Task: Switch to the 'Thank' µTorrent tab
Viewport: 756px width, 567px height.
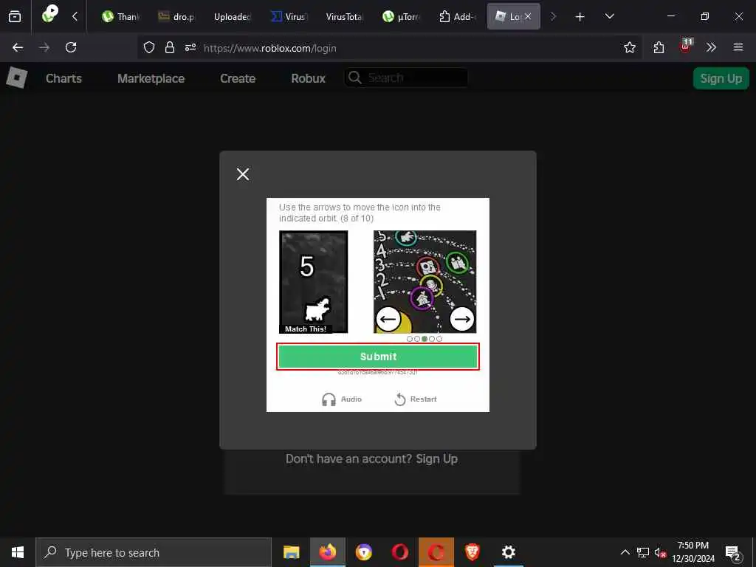Action: pos(120,16)
